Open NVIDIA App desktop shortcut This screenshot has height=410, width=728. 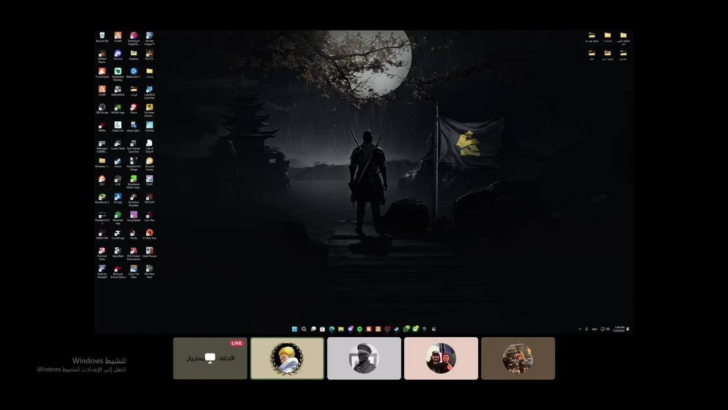tap(118, 109)
